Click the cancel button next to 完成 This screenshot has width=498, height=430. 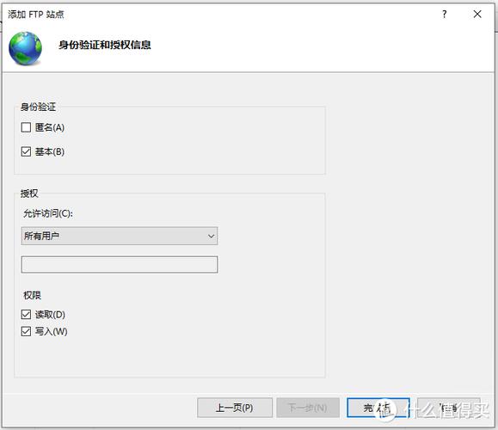tap(449, 408)
